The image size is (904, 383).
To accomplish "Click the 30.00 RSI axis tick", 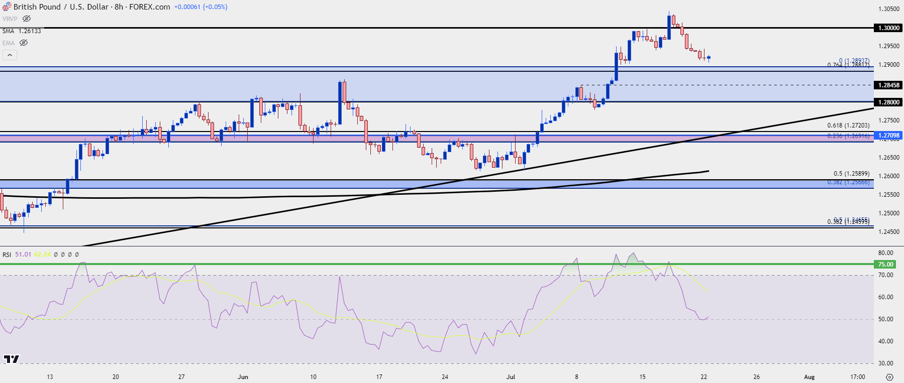I will 885,363.
